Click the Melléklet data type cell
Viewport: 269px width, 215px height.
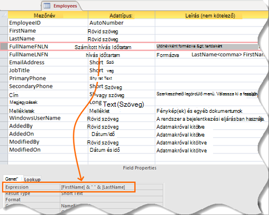(x=122, y=111)
